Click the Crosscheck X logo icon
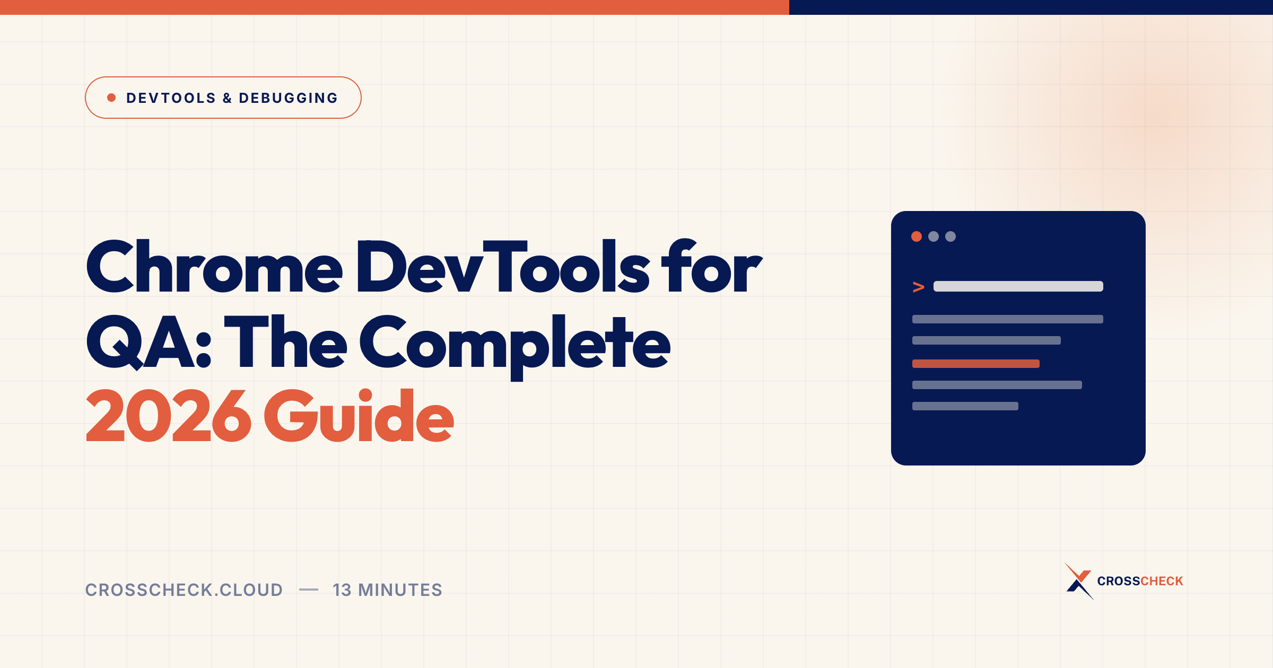The image size is (1273, 668). pos(1078,581)
